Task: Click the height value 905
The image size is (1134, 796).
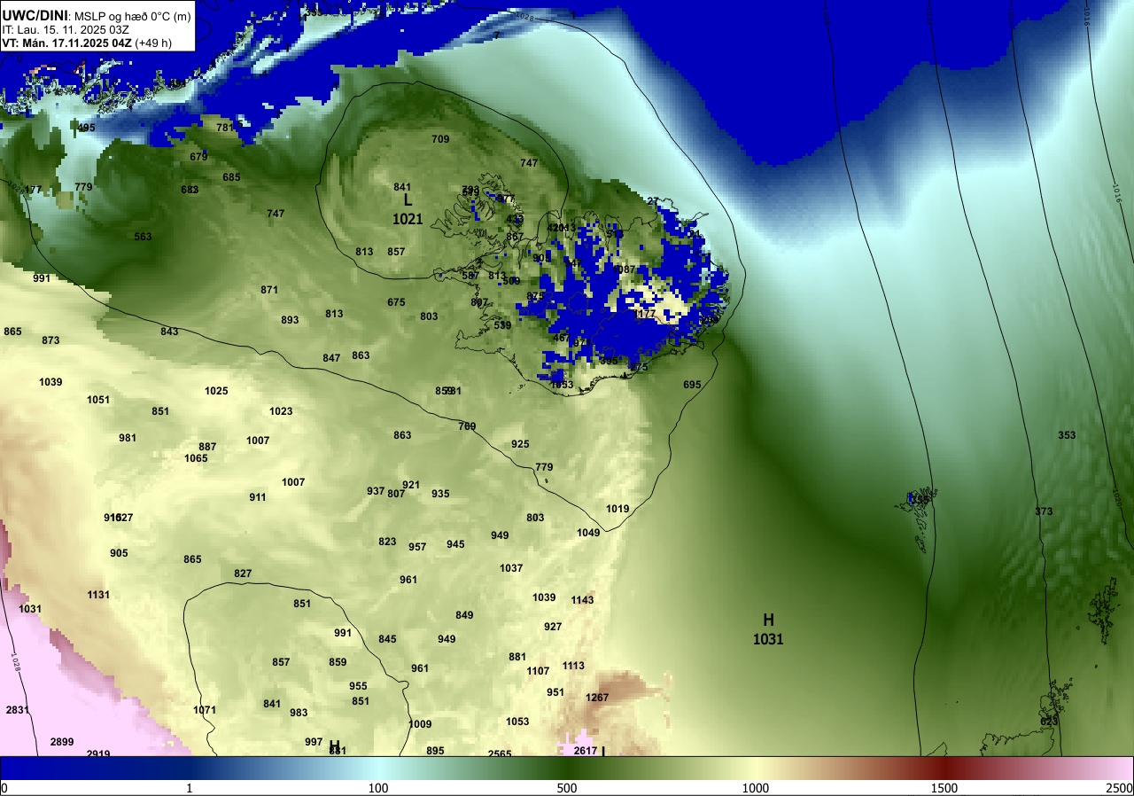Action: point(119,553)
